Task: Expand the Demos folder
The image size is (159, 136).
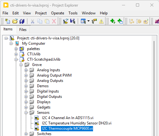Action: [x=26, y=86]
